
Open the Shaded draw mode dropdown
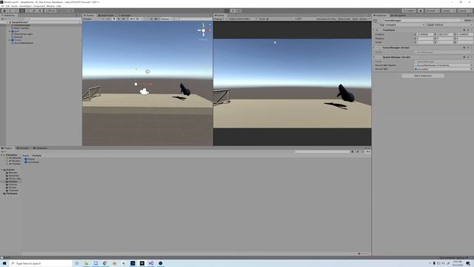pyautogui.click(x=93, y=19)
